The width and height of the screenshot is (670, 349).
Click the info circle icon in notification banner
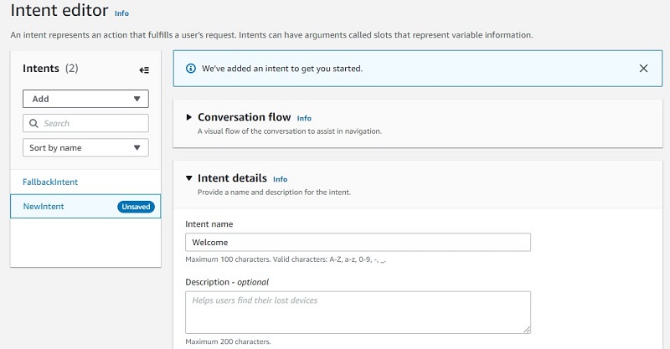(x=191, y=69)
